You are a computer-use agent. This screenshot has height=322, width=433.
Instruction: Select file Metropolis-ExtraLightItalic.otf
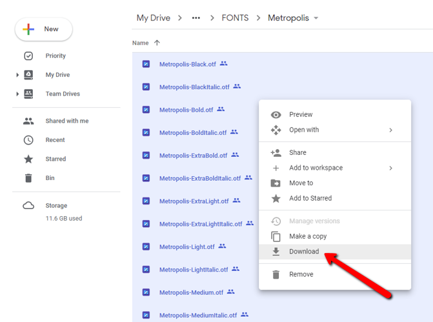coord(201,224)
